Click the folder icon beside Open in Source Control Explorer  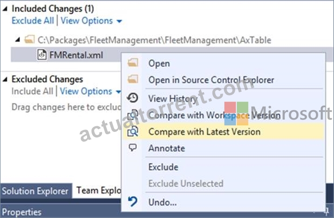point(133,79)
